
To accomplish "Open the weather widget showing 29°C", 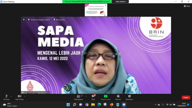I will [10, 105].
